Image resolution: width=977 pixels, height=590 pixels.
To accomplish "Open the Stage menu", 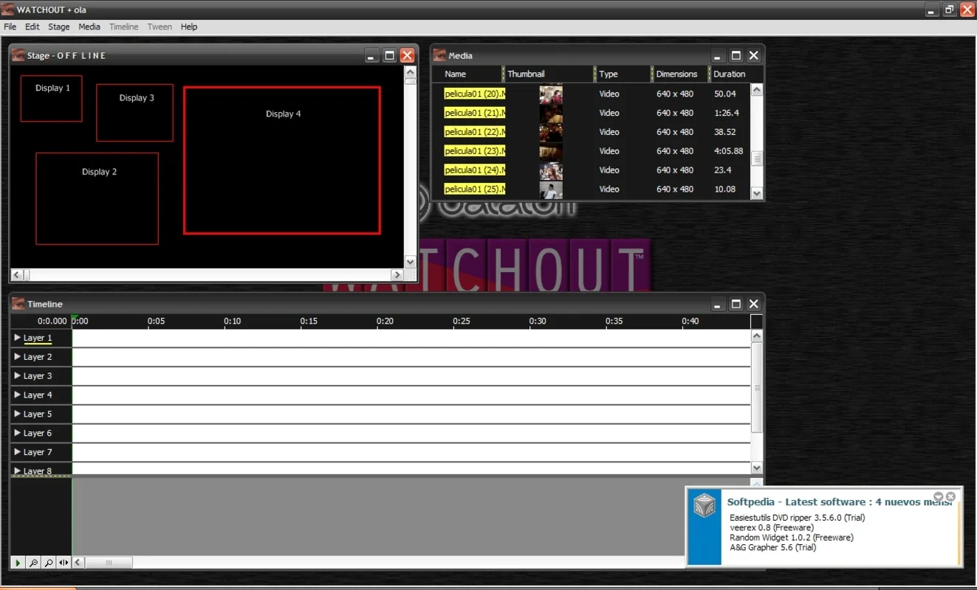I will click(x=59, y=27).
